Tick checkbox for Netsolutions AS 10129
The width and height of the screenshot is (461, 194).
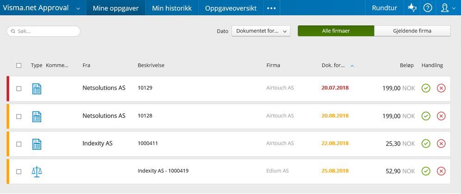click(19, 88)
